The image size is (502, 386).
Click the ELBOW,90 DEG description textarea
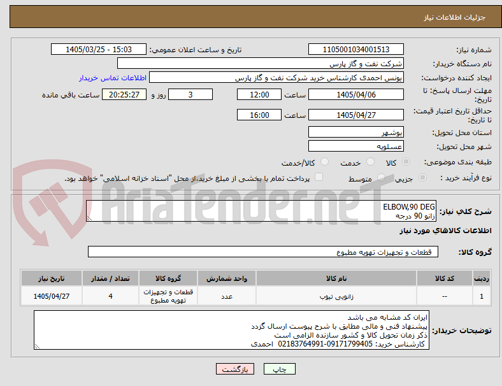[261, 211]
